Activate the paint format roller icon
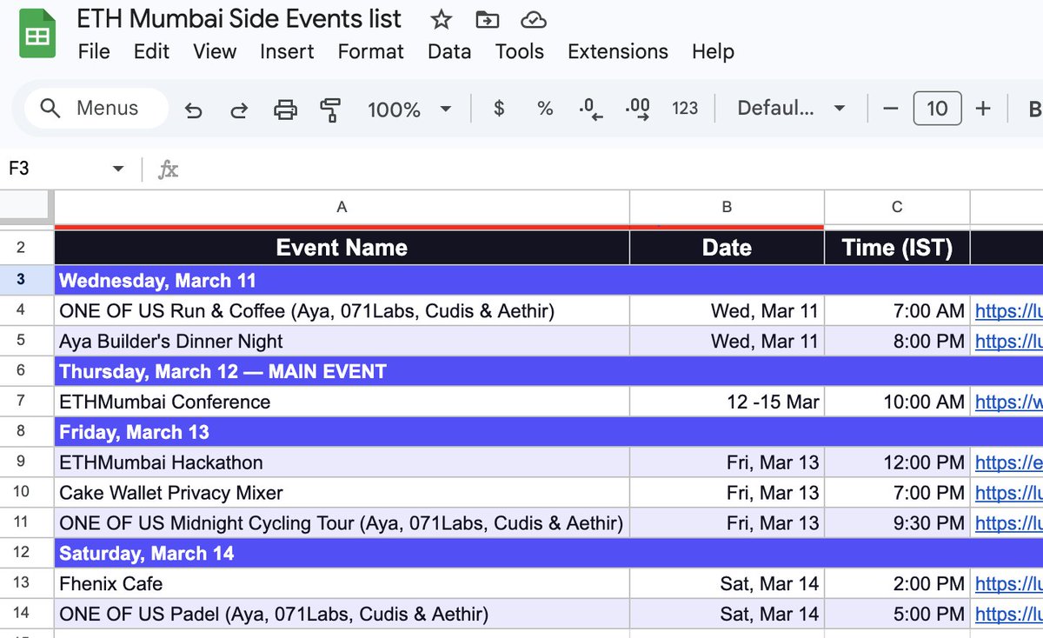Viewport: 1043px width, 638px height. click(x=330, y=110)
